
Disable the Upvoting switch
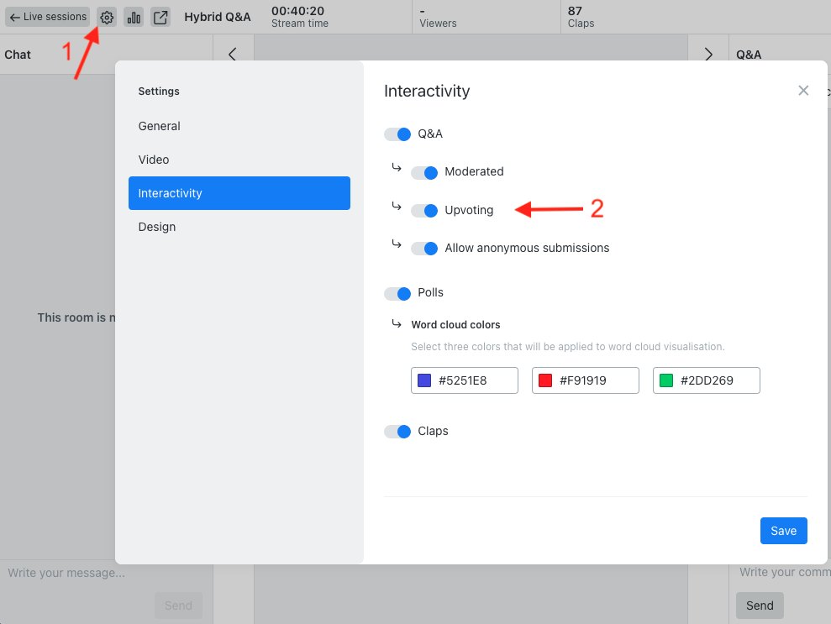tap(424, 210)
